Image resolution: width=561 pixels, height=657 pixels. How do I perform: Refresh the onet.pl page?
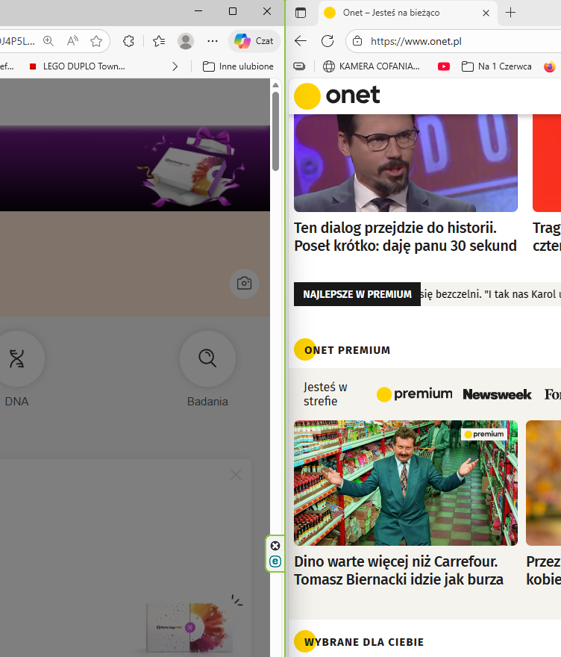327,41
